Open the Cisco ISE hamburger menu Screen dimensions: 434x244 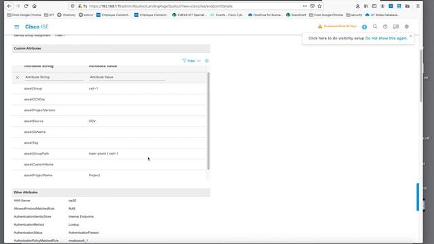click(x=16, y=27)
